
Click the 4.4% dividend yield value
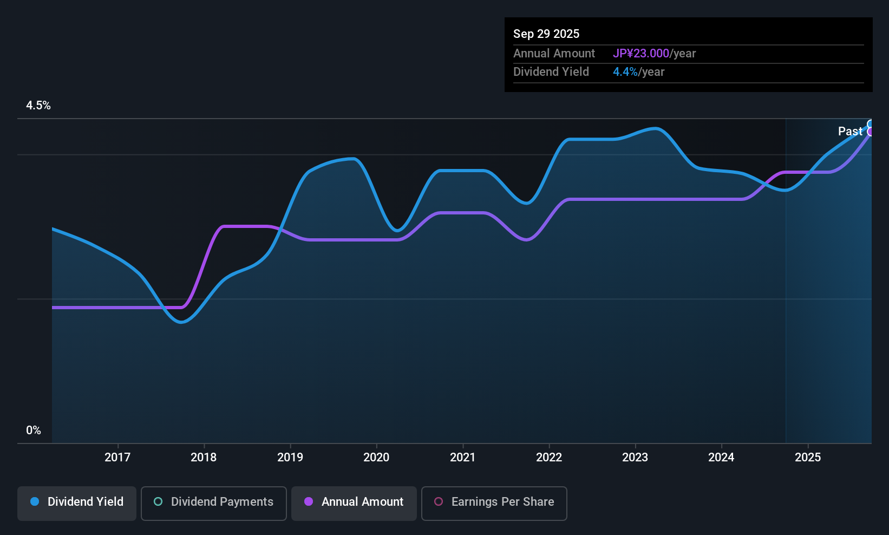(x=625, y=72)
